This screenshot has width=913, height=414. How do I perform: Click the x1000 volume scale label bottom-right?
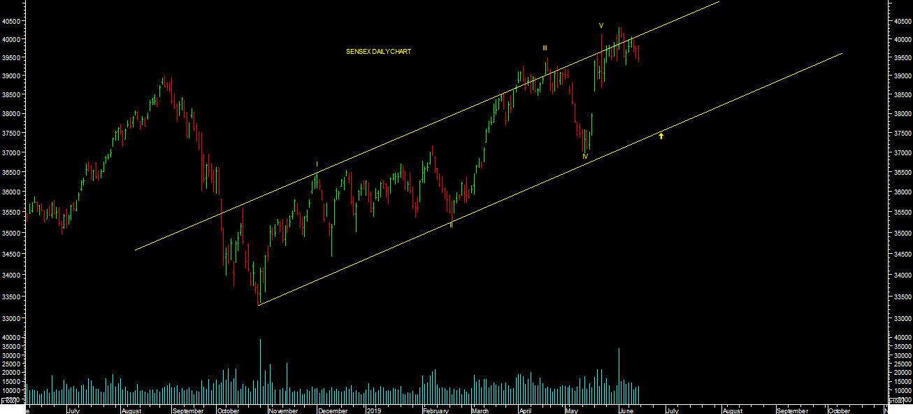coord(896,401)
